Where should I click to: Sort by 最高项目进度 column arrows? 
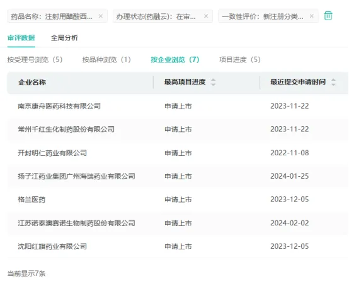click(x=213, y=82)
